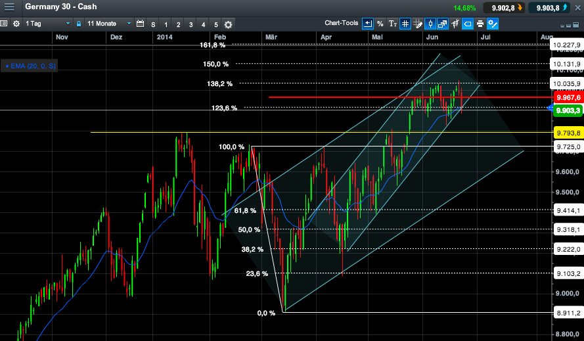Select layout preset 2
Viewport: 584px width, 341px height.
coord(179,24)
